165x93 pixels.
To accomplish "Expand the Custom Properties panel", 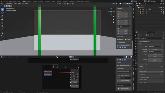I will point(143,82).
